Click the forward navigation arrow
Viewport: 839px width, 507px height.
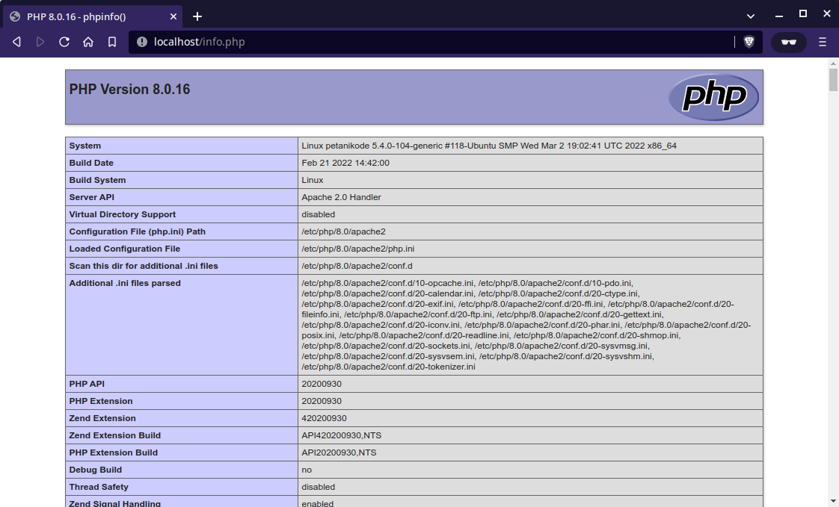[x=40, y=42]
